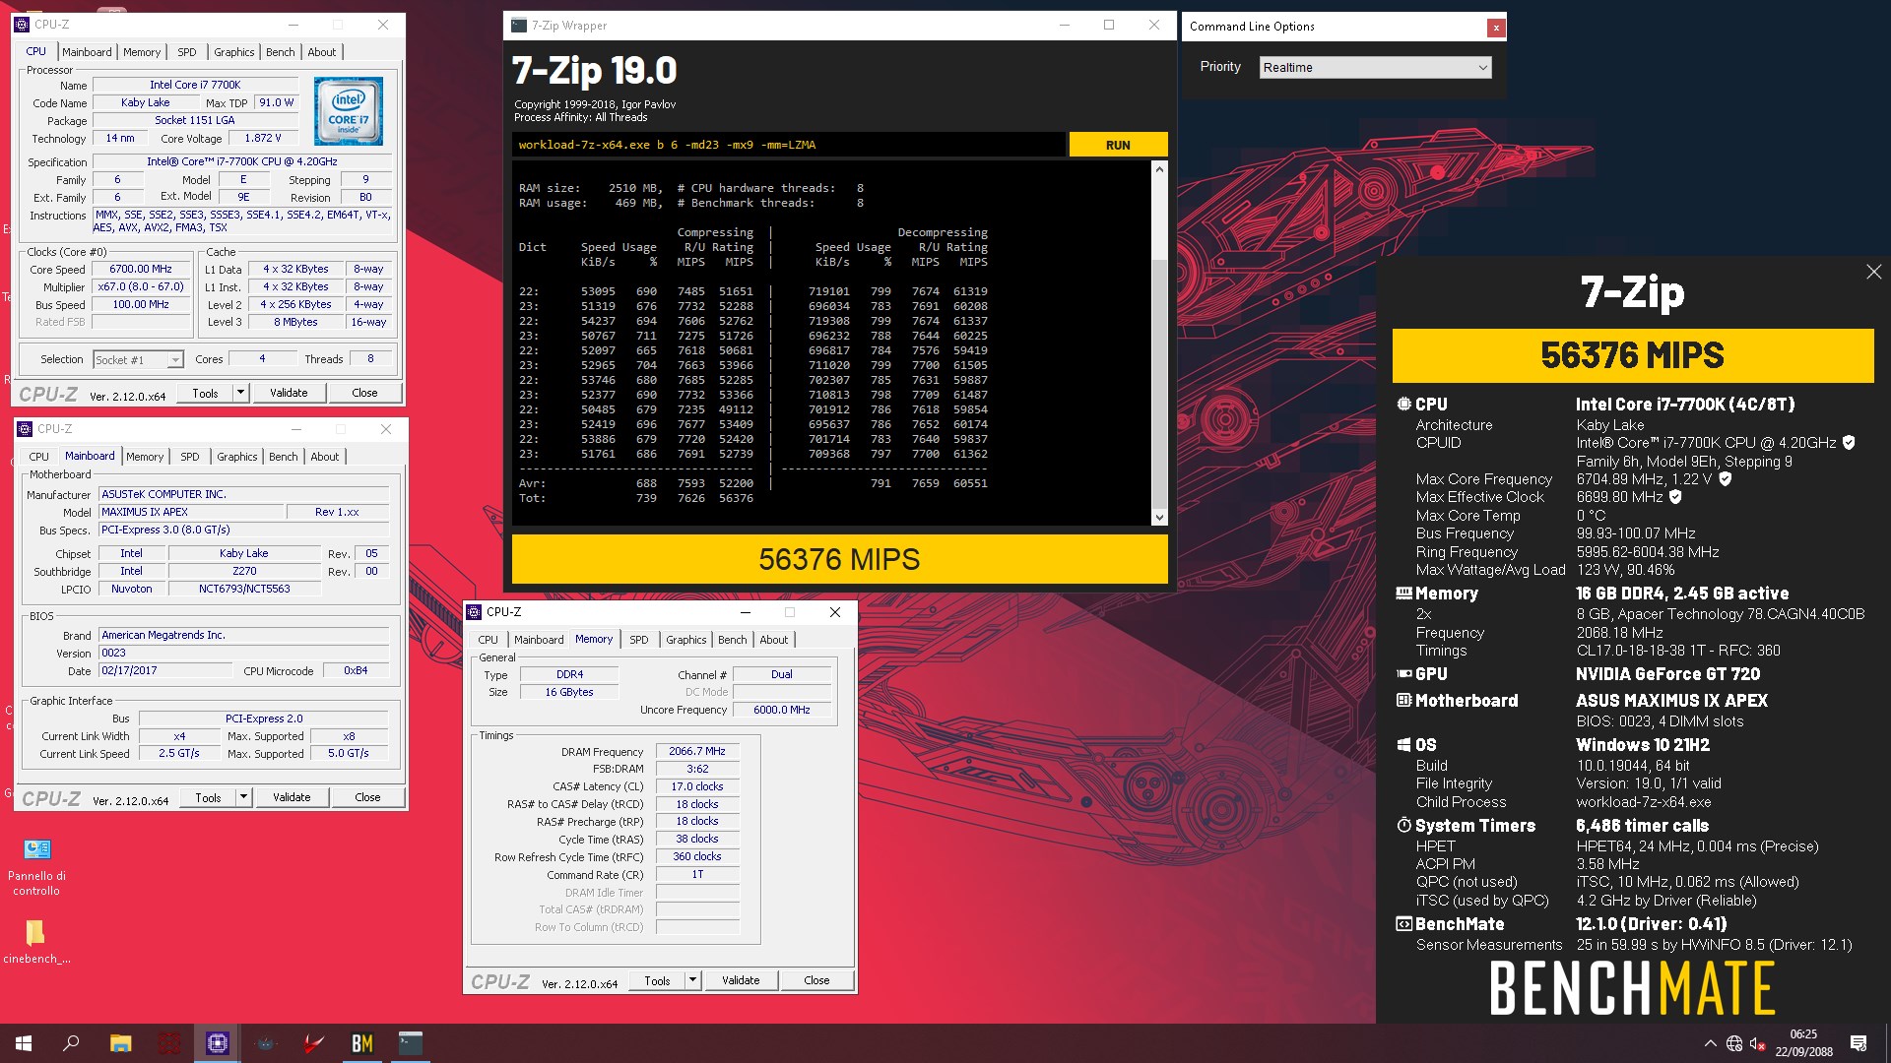Click the 7-Zip Wrapper title bar icon
The image size is (1891, 1063).
click(x=519, y=26)
